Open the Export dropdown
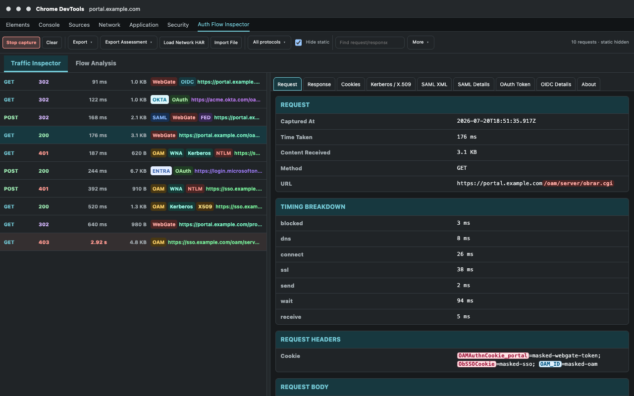634x396 pixels. tap(83, 43)
